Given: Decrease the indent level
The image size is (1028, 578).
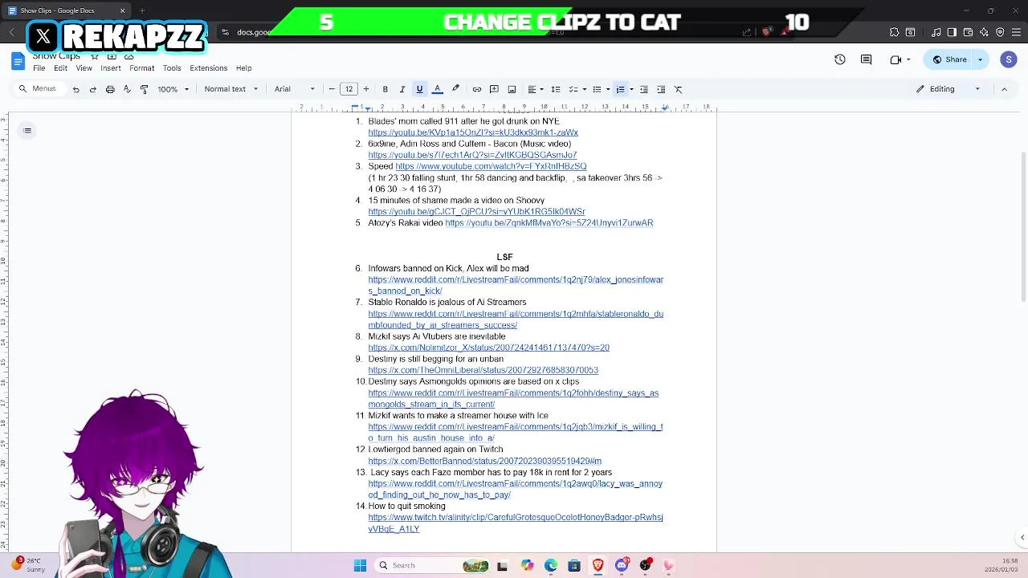Looking at the screenshot, I should click(644, 89).
